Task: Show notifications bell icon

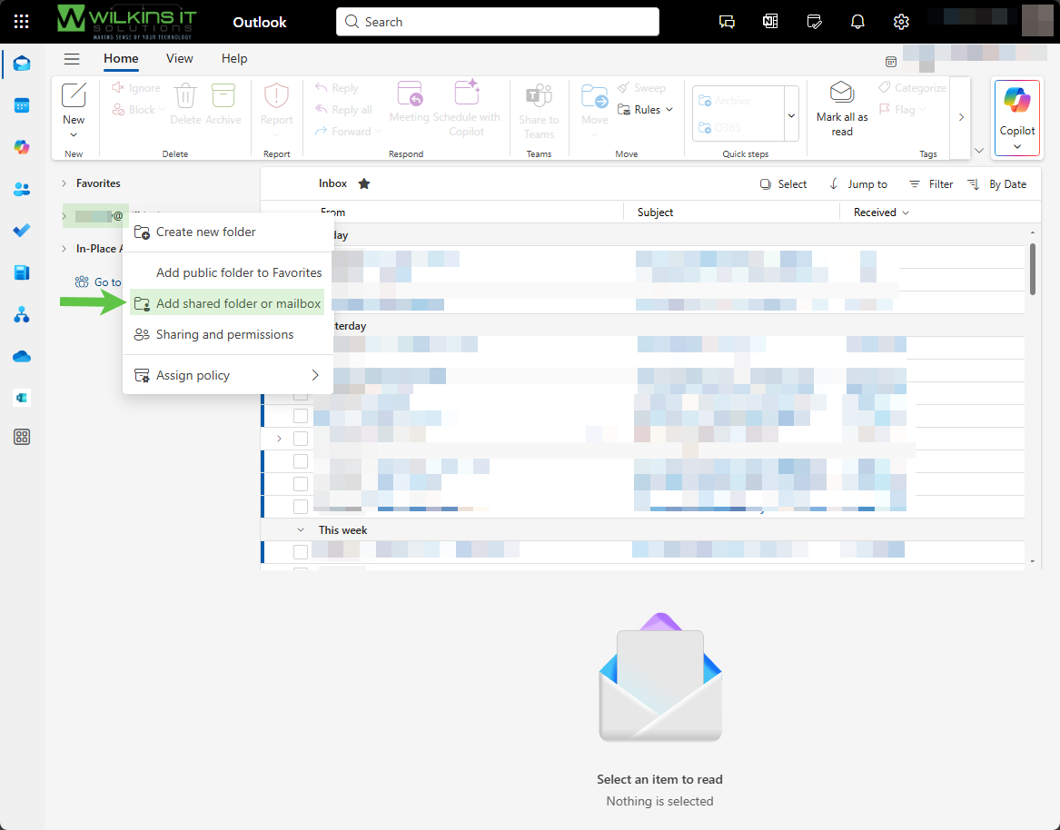Action: pyautogui.click(x=857, y=22)
